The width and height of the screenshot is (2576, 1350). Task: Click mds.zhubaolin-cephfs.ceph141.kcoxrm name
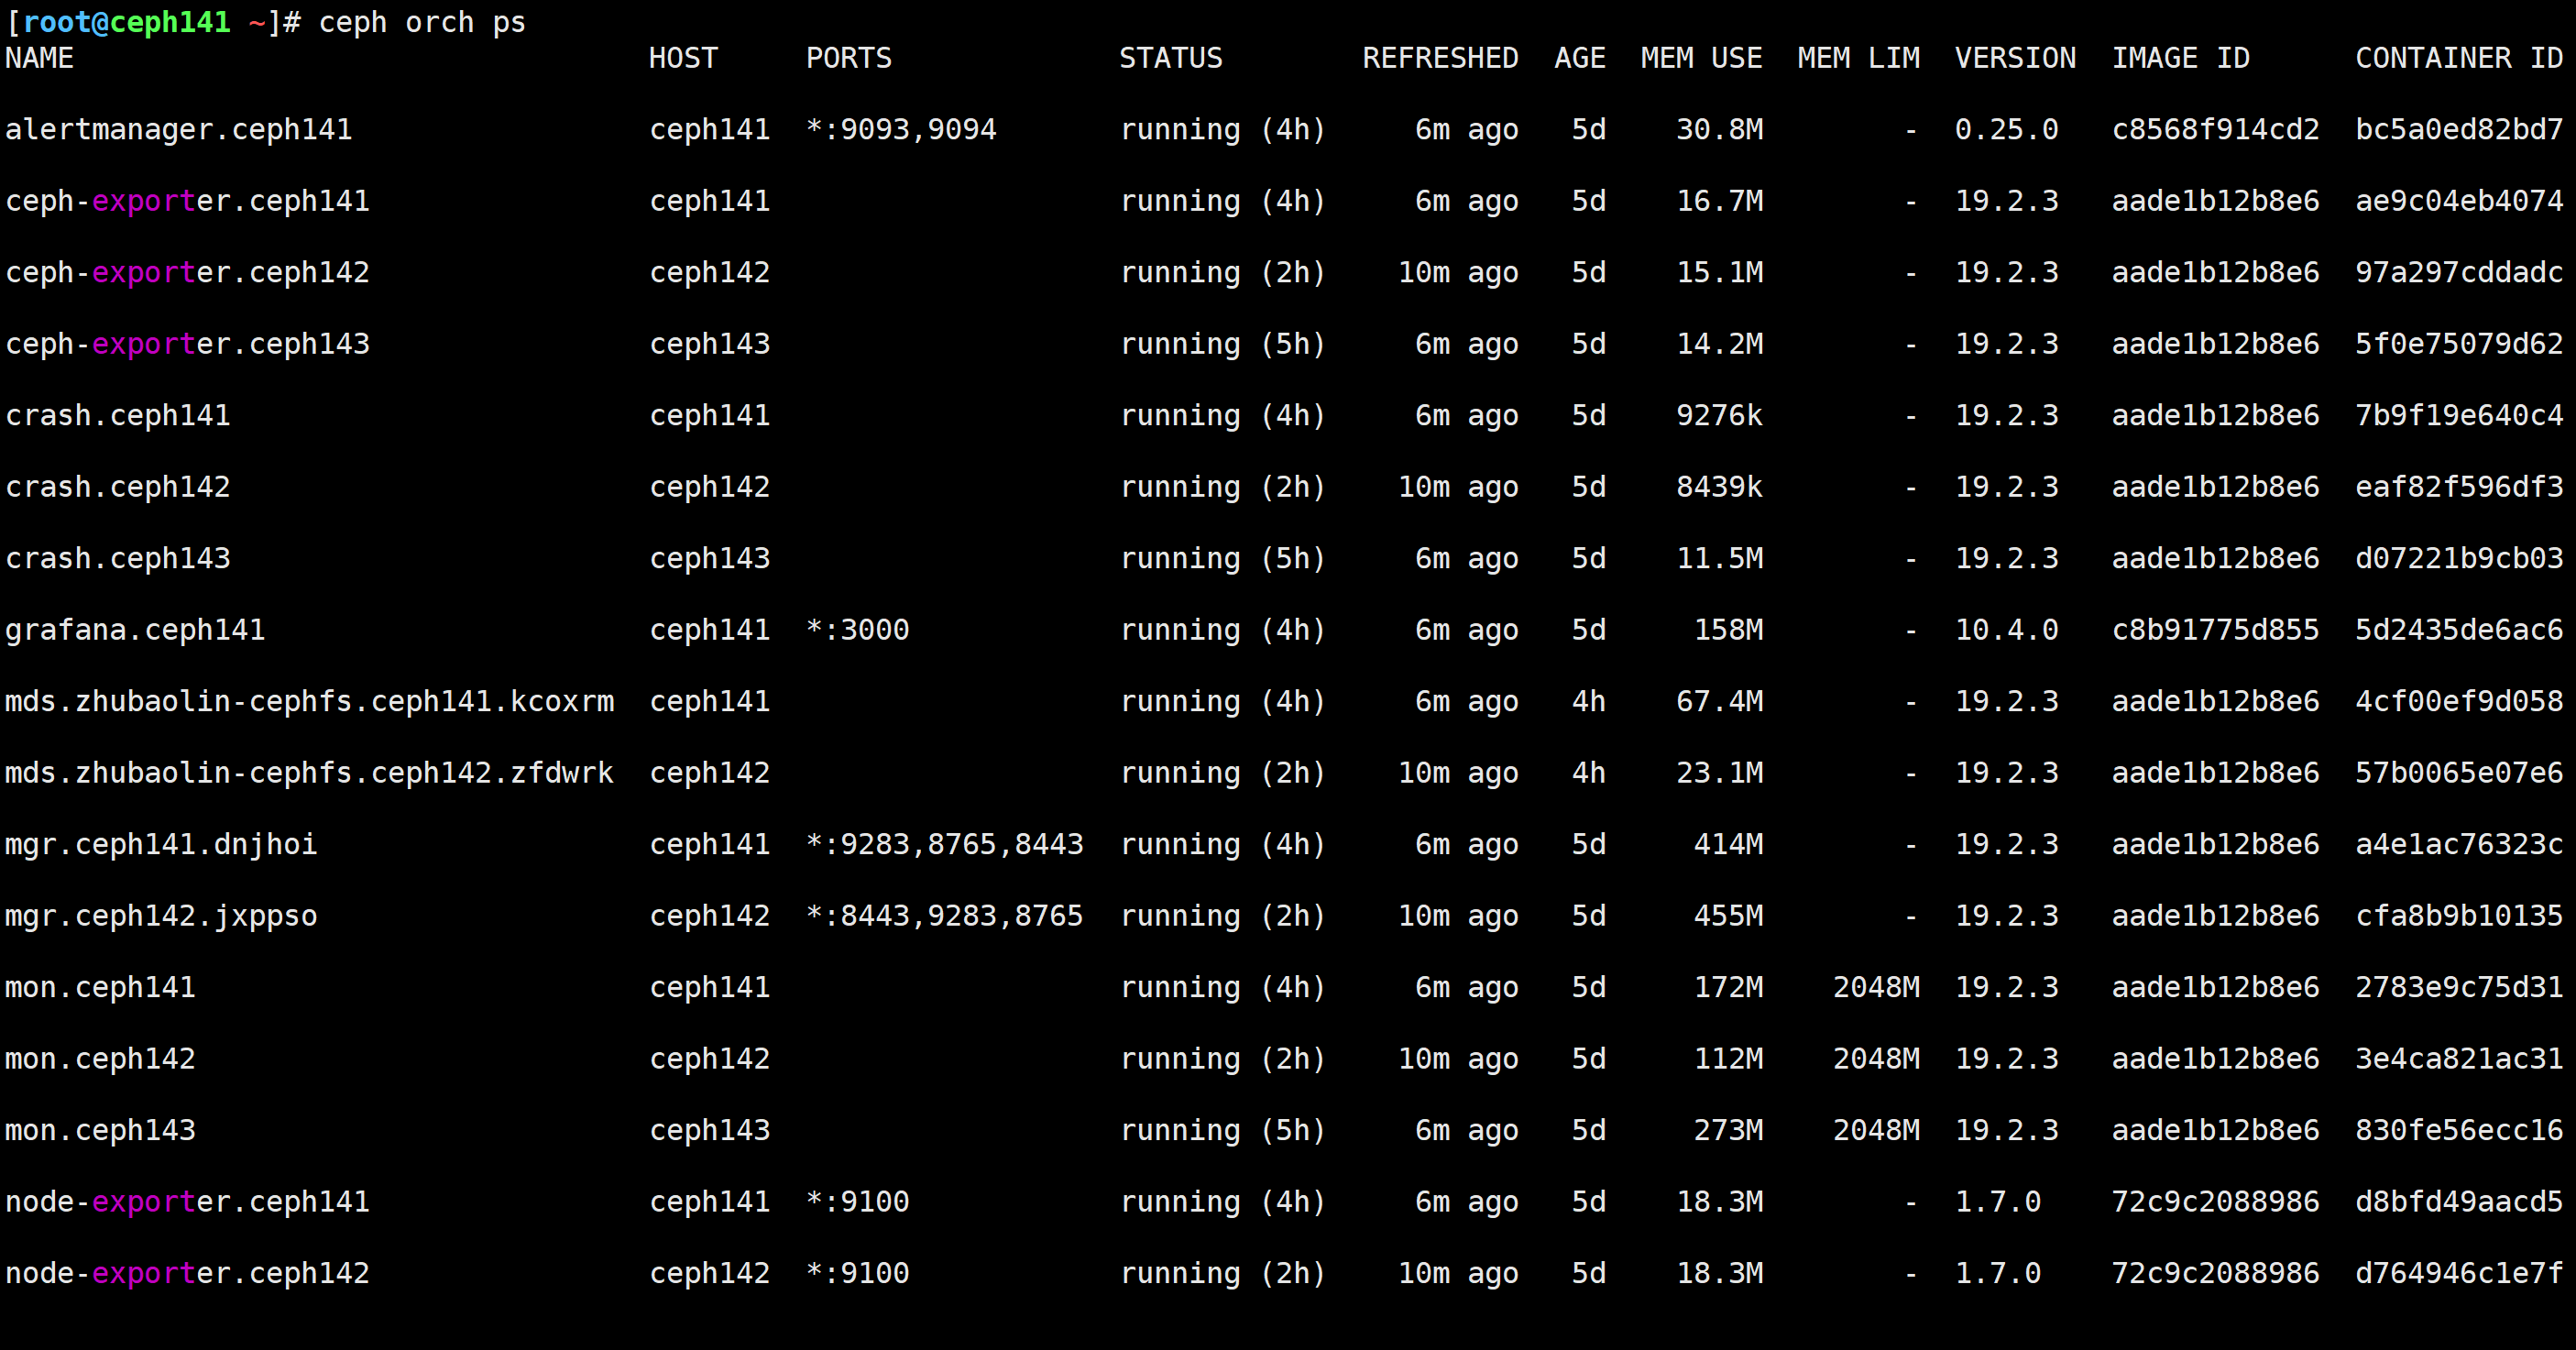[310, 701]
